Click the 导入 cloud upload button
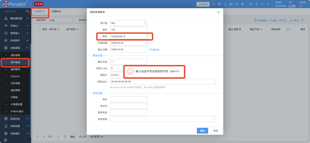Viewport: 310px width, 143px height. (x=283, y=20)
